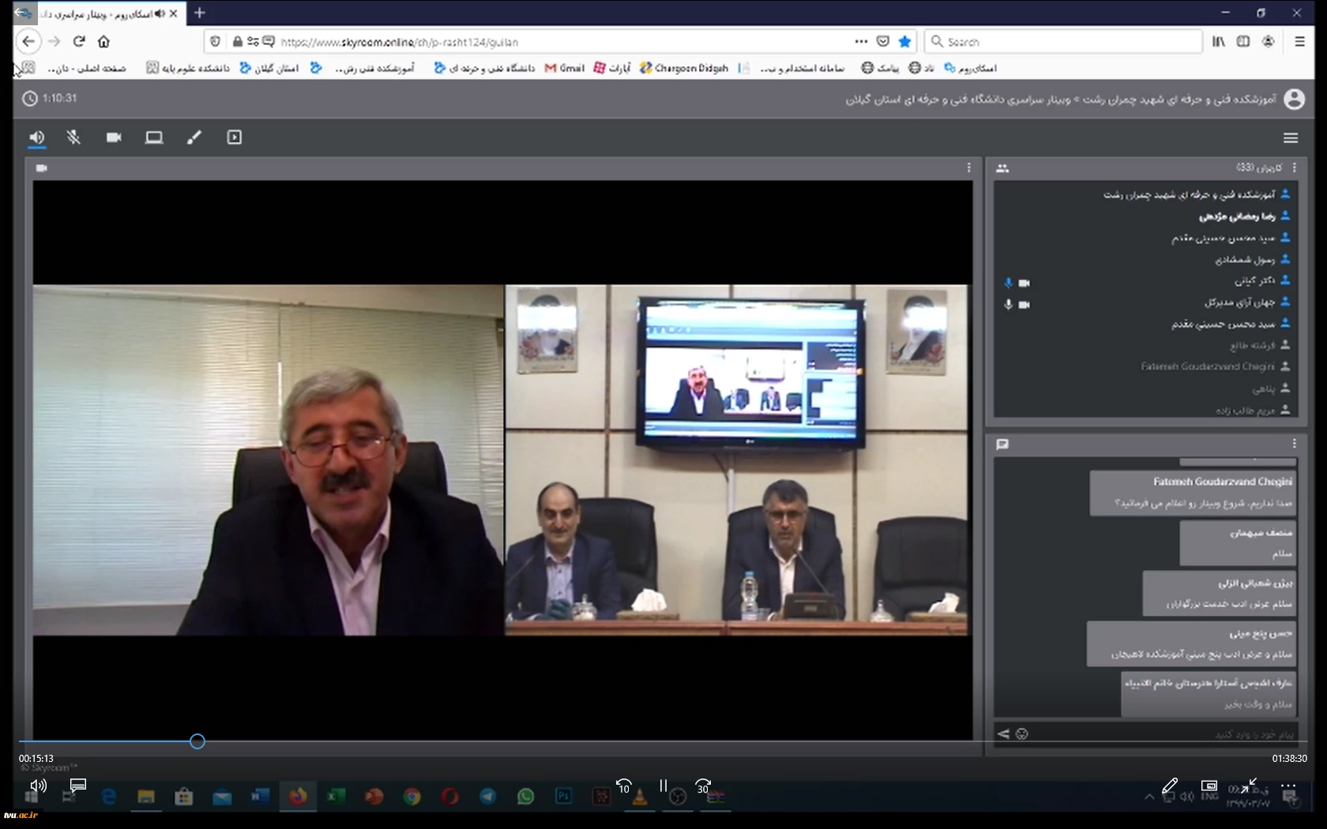
Task: Expand the users panel options menu
Action: click(1294, 168)
